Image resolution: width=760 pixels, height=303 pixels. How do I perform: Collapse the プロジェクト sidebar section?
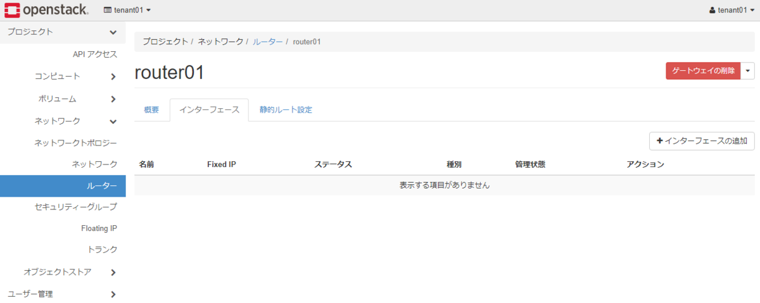click(63, 32)
